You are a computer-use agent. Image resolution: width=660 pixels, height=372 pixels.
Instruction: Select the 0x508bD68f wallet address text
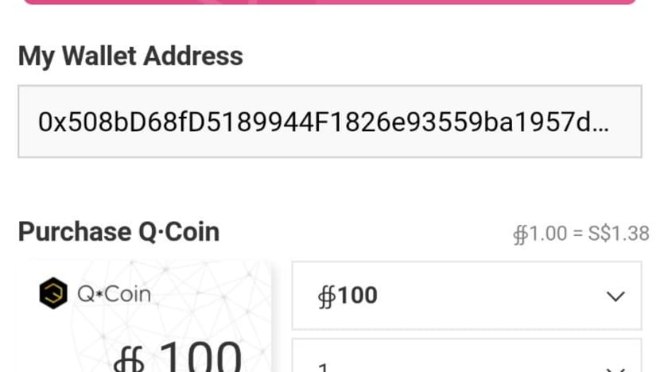324,122
